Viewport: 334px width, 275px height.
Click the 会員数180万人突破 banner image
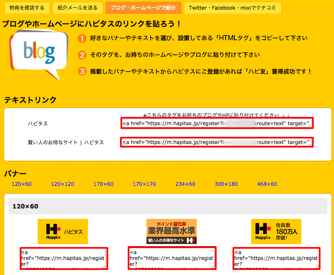tap(276, 231)
